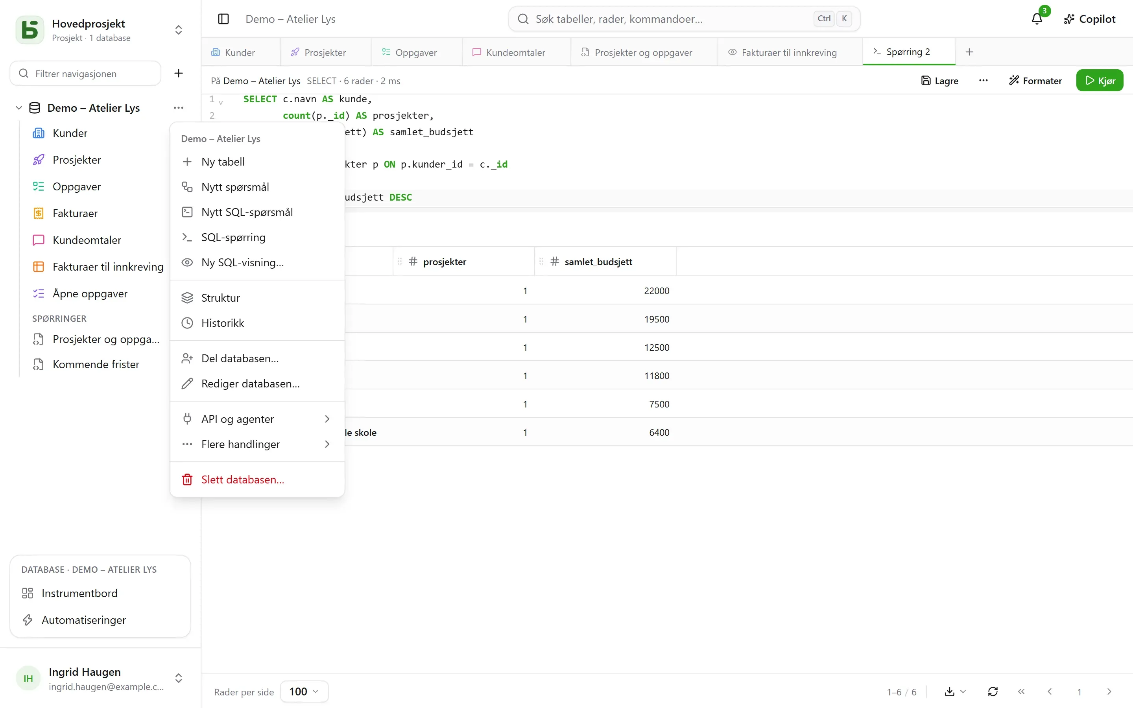
Task: Click the download export icon
Action: pos(949,691)
